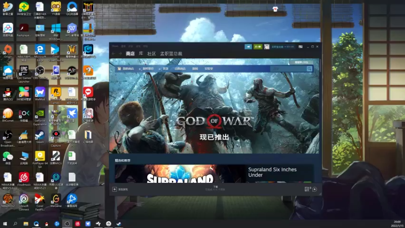The height and width of the screenshot is (228, 405).
Task: Open the downloads status at bottom center
Action: point(215,188)
